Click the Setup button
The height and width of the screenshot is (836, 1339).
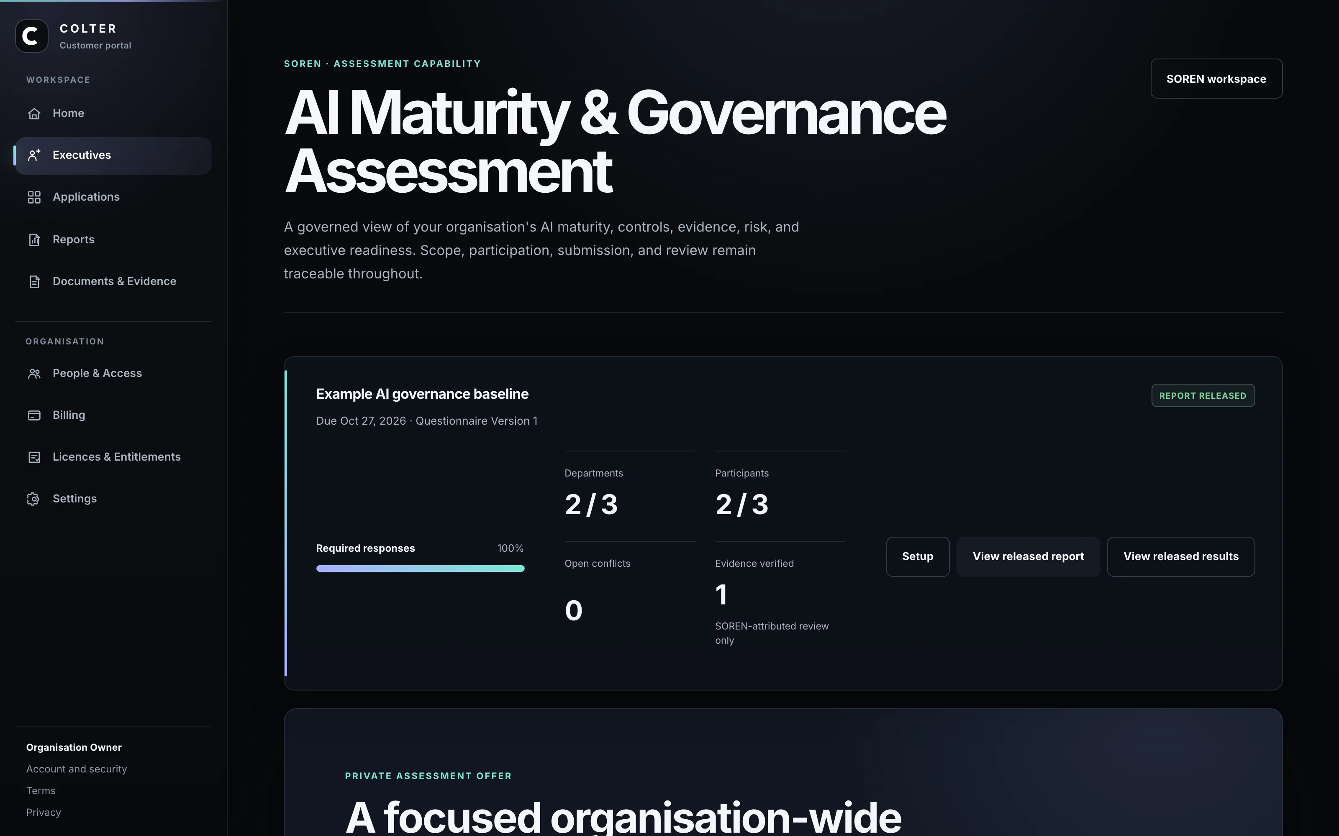coord(917,557)
